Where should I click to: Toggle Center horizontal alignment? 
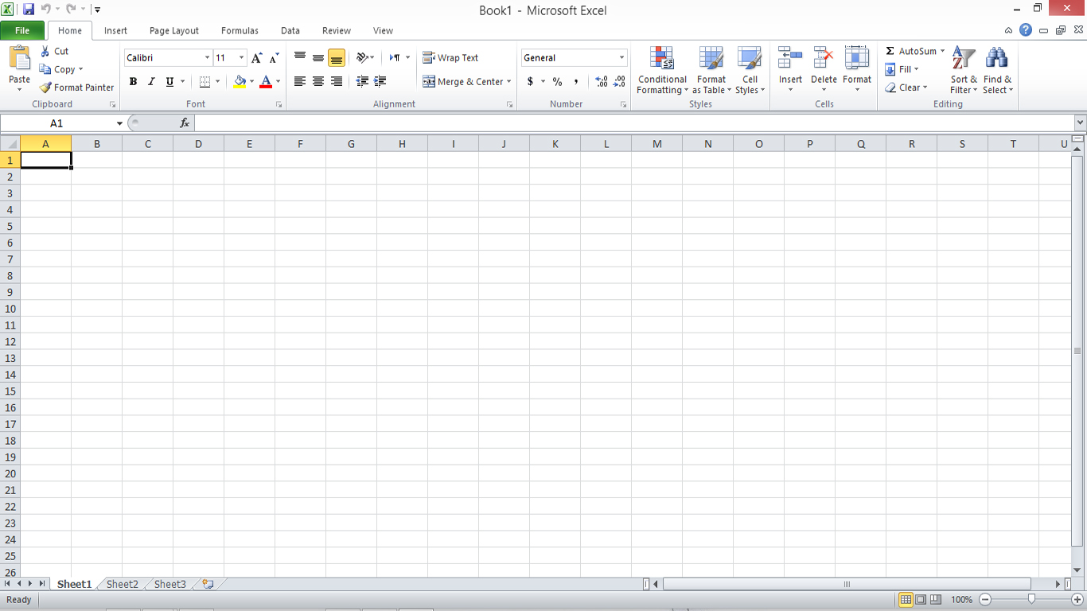tap(318, 81)
